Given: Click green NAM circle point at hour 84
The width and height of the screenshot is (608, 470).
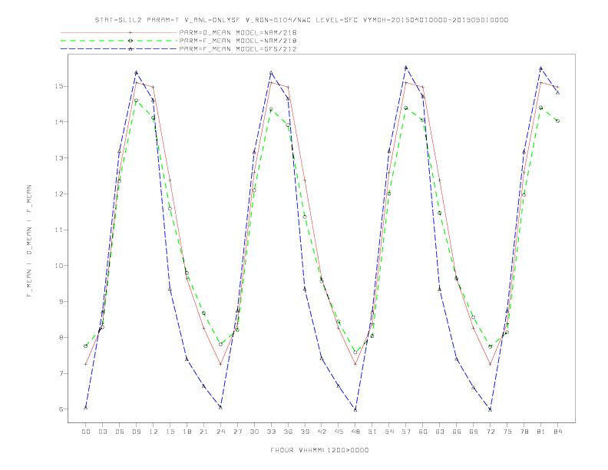Looking at the screenshot, I should click(557, 121).
